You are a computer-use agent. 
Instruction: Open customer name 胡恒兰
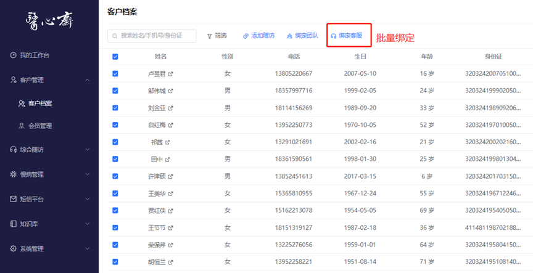[157, 262]
